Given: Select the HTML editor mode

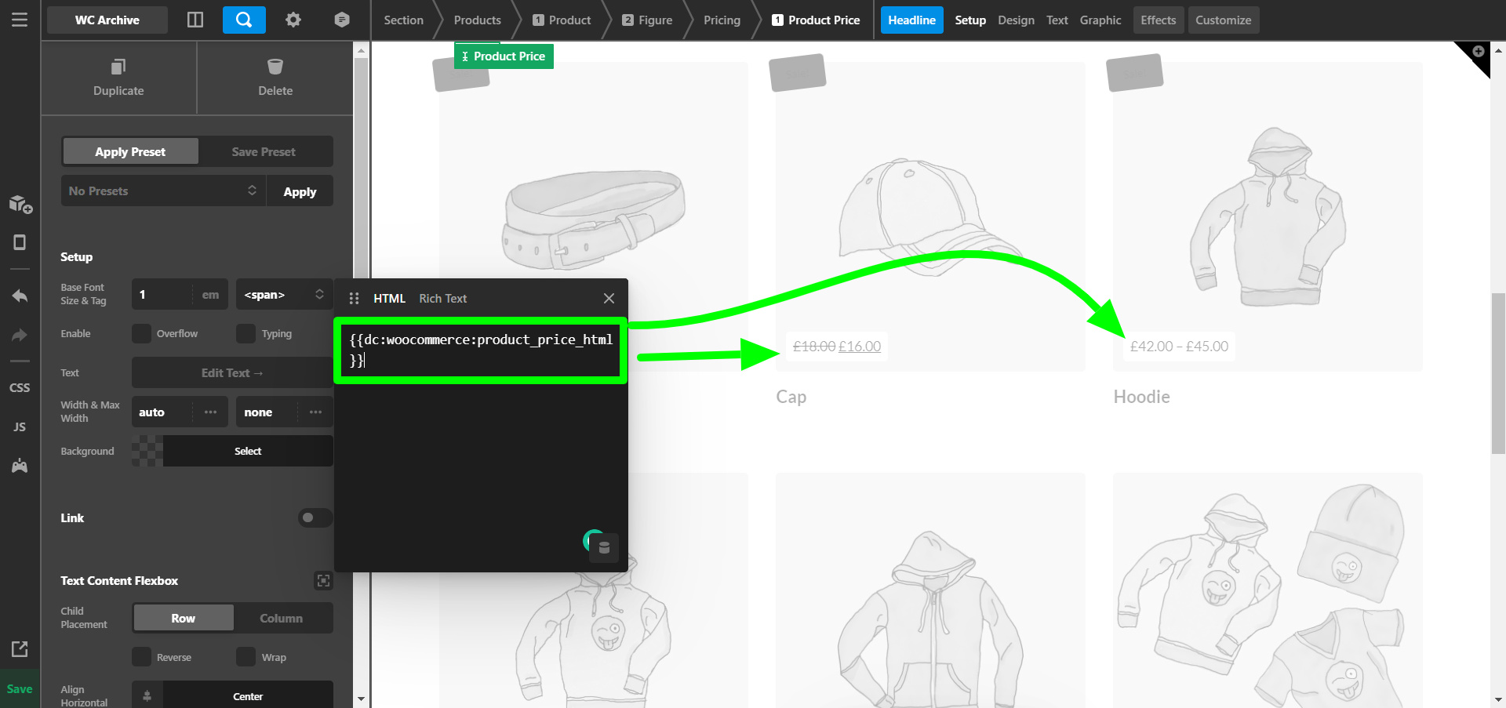Looking at the screenshot, I should pos(390,298).
